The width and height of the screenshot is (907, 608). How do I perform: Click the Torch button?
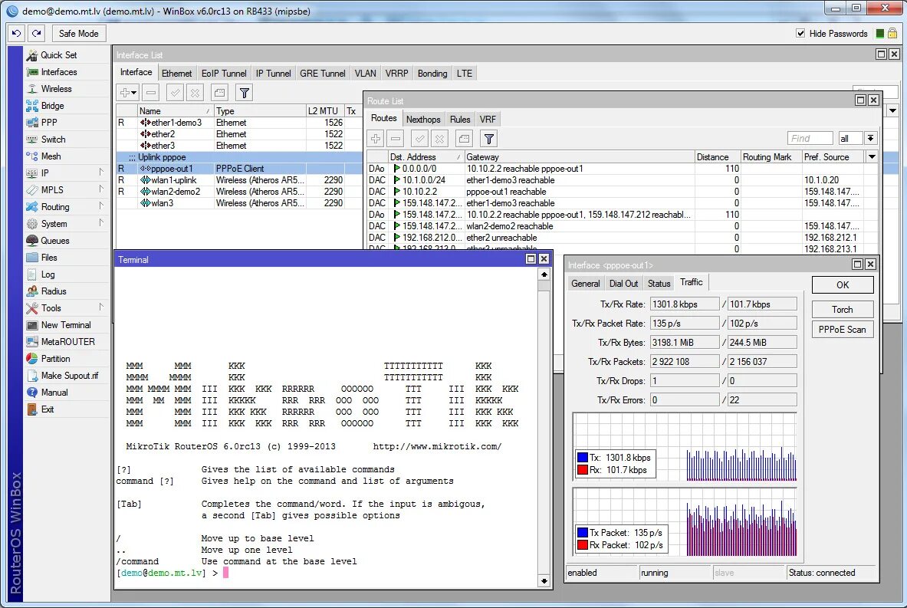[842, 310]
